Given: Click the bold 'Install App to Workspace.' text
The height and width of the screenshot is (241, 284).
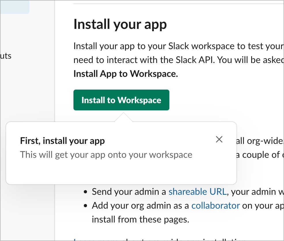Looking at the screenshot, I should pos(126,74).
